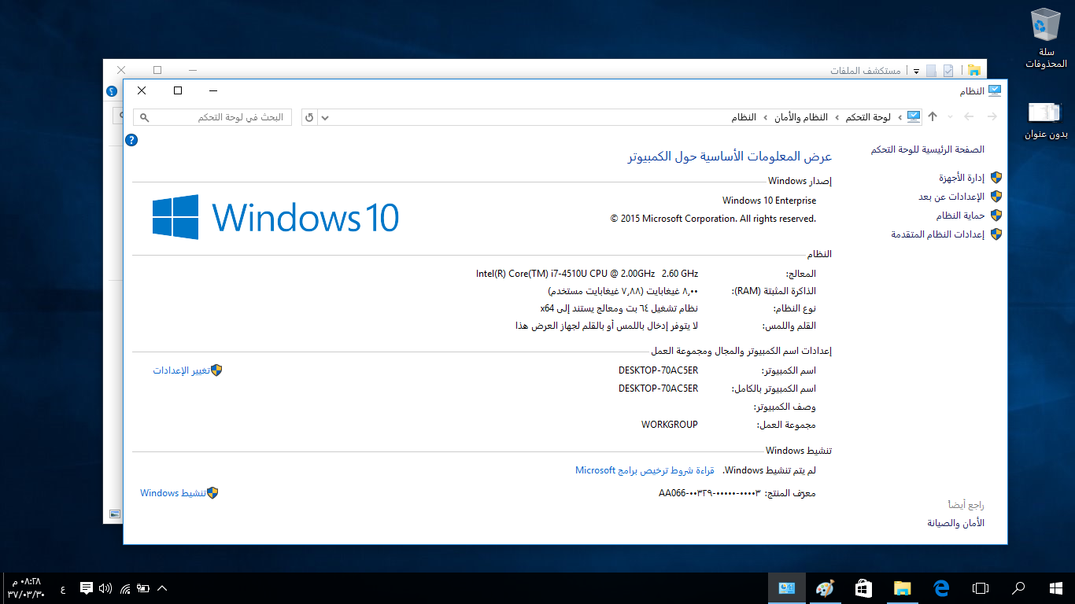Click the battery icon in the system tray

pos(143,587)
